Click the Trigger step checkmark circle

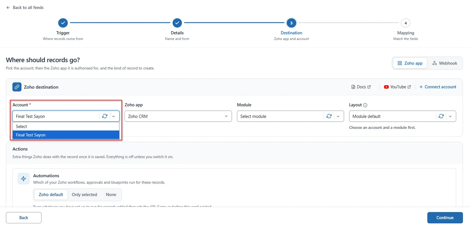point(63,23)
